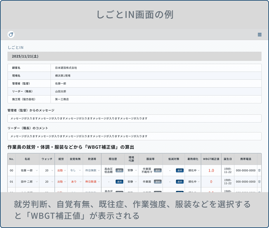The height and width of the screenshot is (228, 269).
Task: Delete 佐藤一郎's row using the trash icon
Action: point(259,170)
